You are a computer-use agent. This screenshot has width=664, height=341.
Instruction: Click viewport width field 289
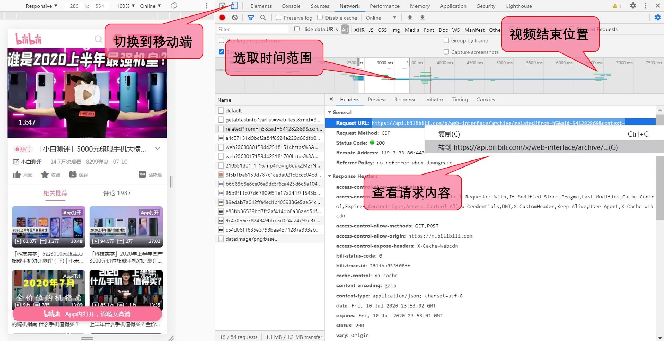tap(74, 6)
